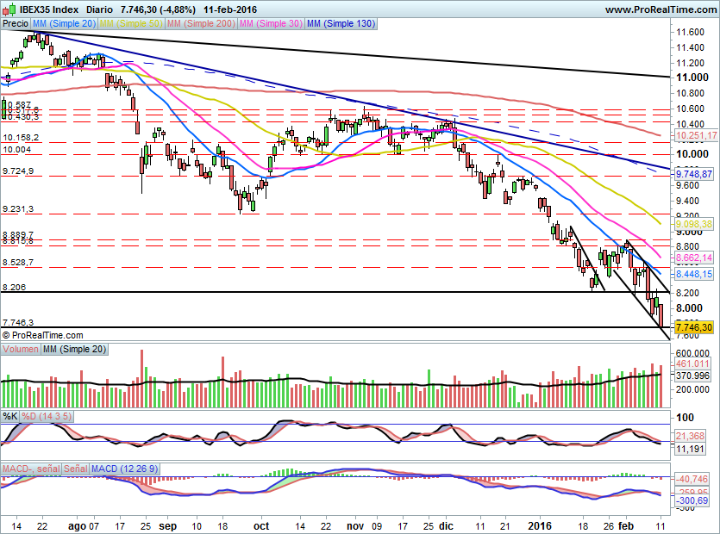This screenshot has width=720, height=534.
Task: Click the MM (Simple 200) indicator label
Action: point(201,23)
